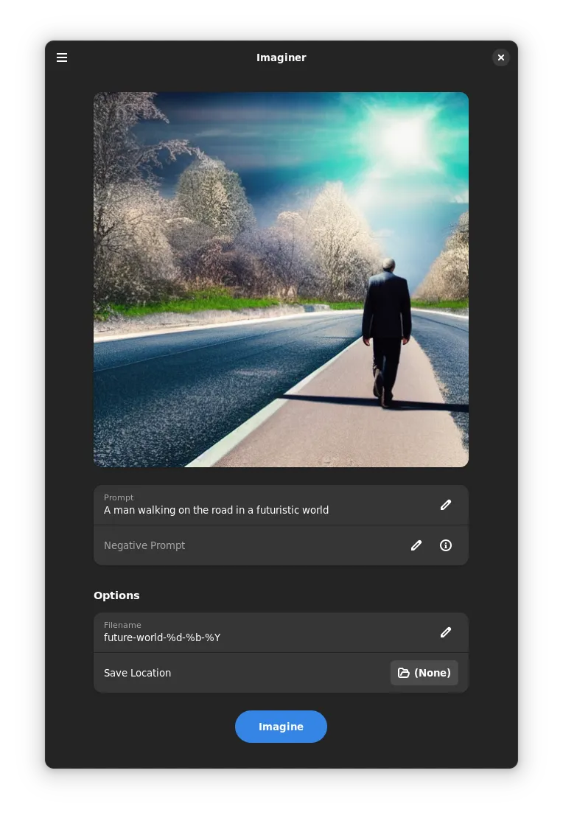Select the future-world-%d-%b-%Y filename text
The width and height of the screenshot is (563, 818).
click(x=162, y=637)
